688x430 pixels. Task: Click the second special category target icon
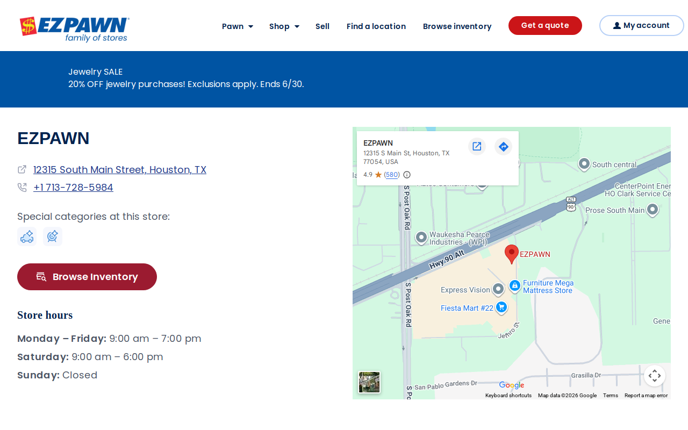coord(53,236)
